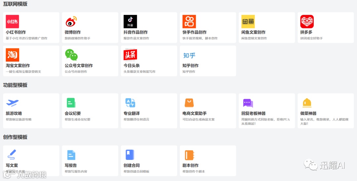The height and width of the screenshot is (181, 357).
Task: Click the 创作型模板 section heading
Action: pos(15,137)
